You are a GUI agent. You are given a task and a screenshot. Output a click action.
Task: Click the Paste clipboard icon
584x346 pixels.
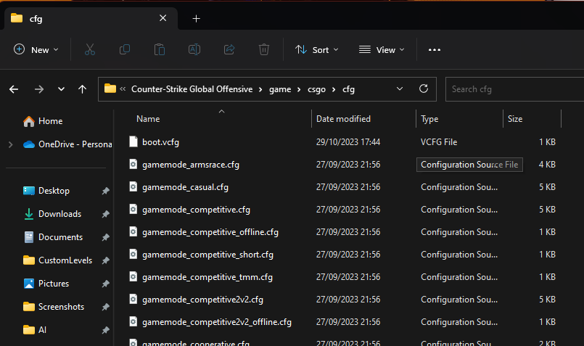pyautogui.click(x=160, y=49)
